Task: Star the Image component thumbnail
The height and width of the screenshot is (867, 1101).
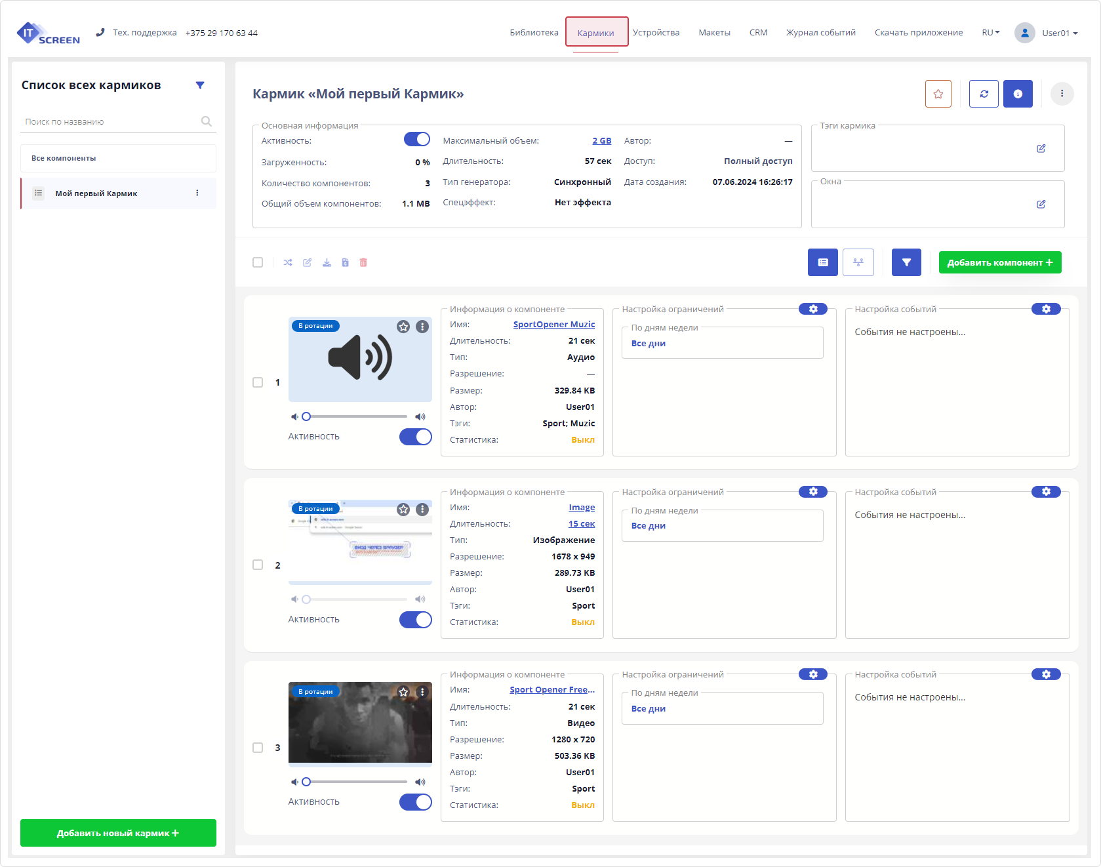Action: (x=403, y=510)
